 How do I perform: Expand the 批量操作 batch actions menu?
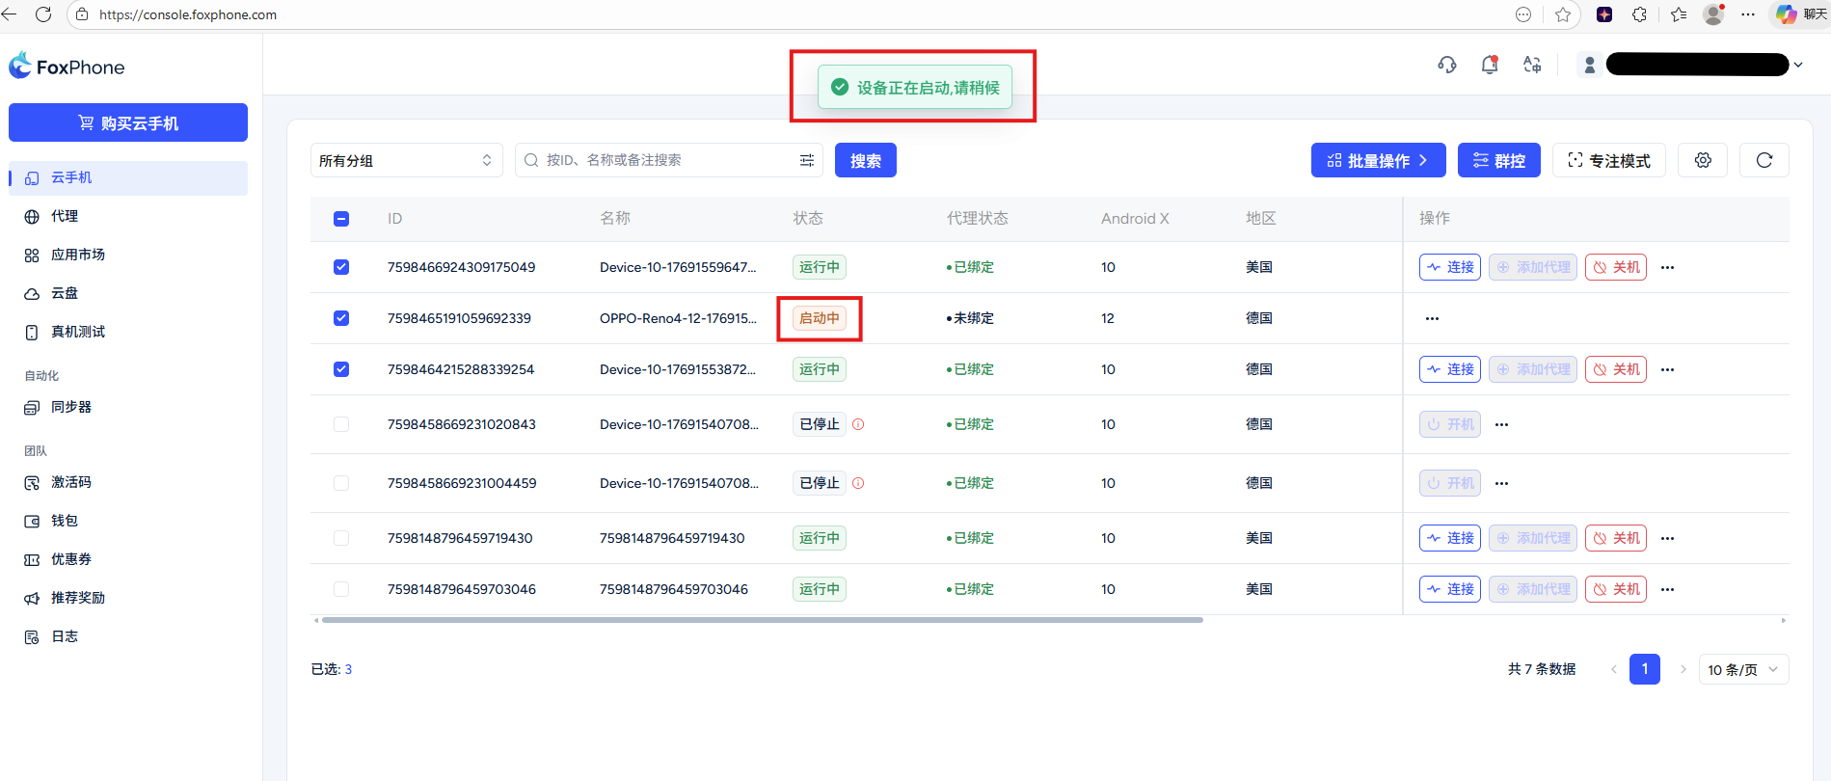click(x=1378, y=160)
